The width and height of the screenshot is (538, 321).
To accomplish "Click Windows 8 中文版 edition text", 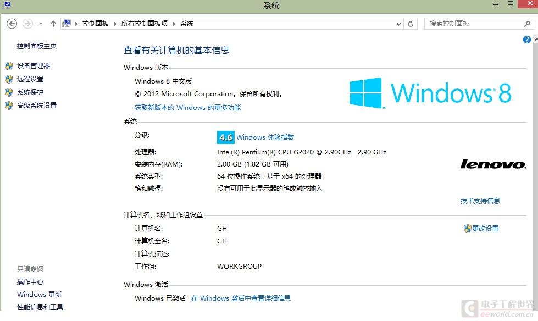I will point(163,81).
